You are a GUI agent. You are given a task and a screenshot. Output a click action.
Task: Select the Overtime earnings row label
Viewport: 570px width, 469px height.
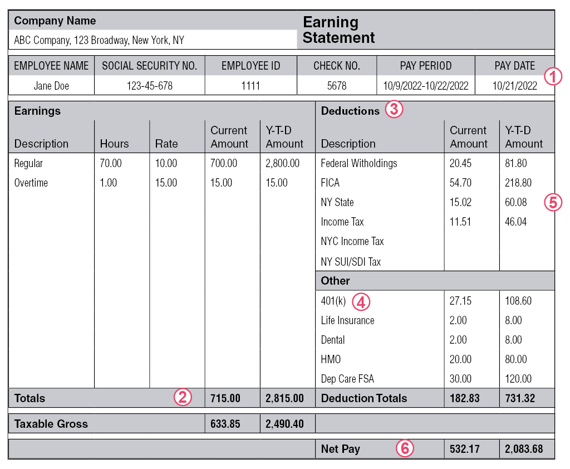coord(31,183)
